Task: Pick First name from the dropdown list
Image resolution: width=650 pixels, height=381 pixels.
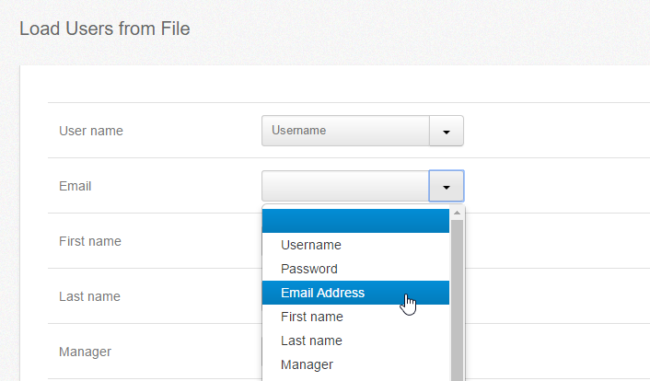Action: tap(355, 317)
